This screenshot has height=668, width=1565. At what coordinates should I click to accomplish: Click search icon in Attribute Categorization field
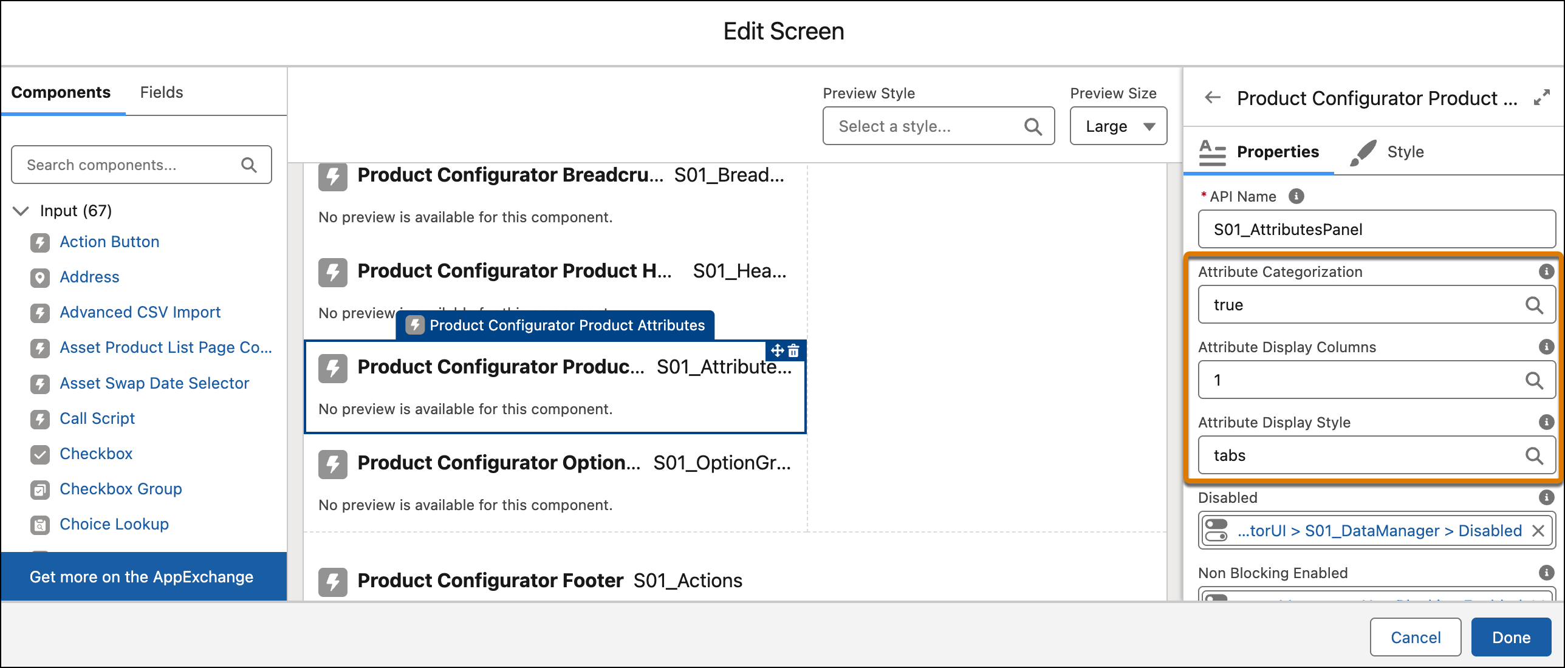click(x=1534, y=305)
